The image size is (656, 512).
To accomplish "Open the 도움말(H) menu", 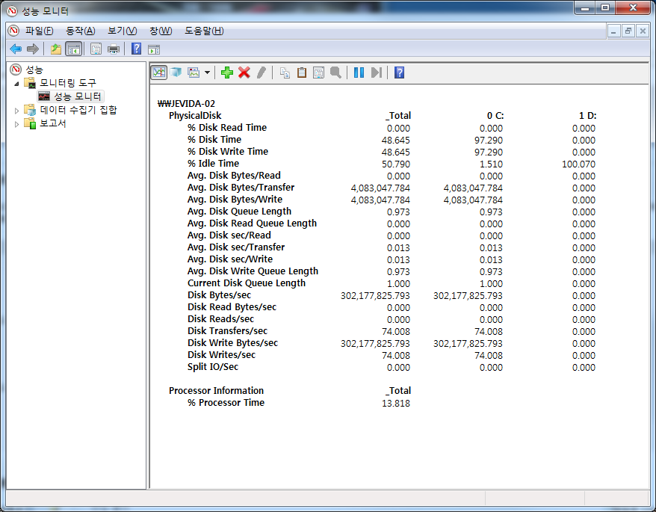I will [204, 31].
